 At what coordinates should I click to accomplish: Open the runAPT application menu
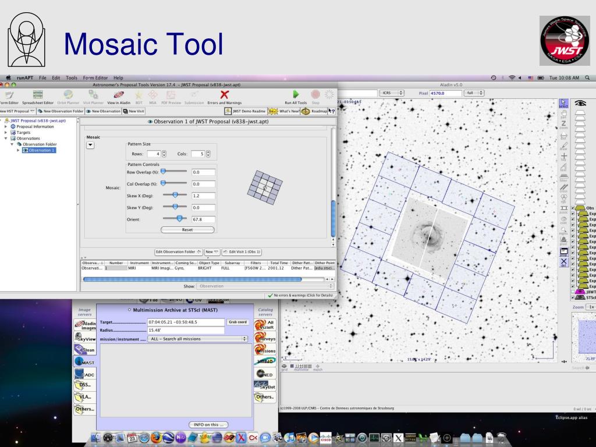(x=24, y=77)
